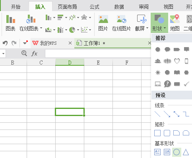Pick the elbow connector line

pyautogui.click(x=186, y=114)
